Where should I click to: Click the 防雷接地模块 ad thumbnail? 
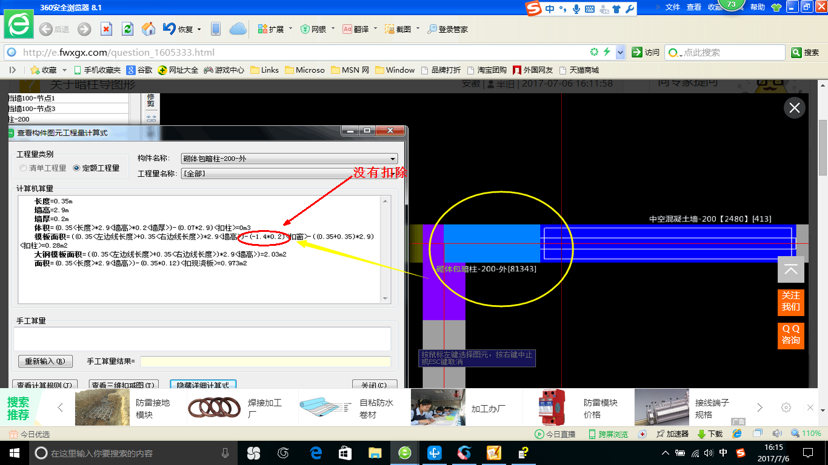tap(102, 407)
